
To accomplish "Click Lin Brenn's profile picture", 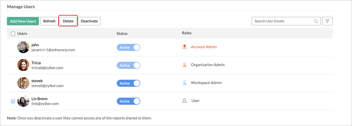I will [x=23, y=101].
